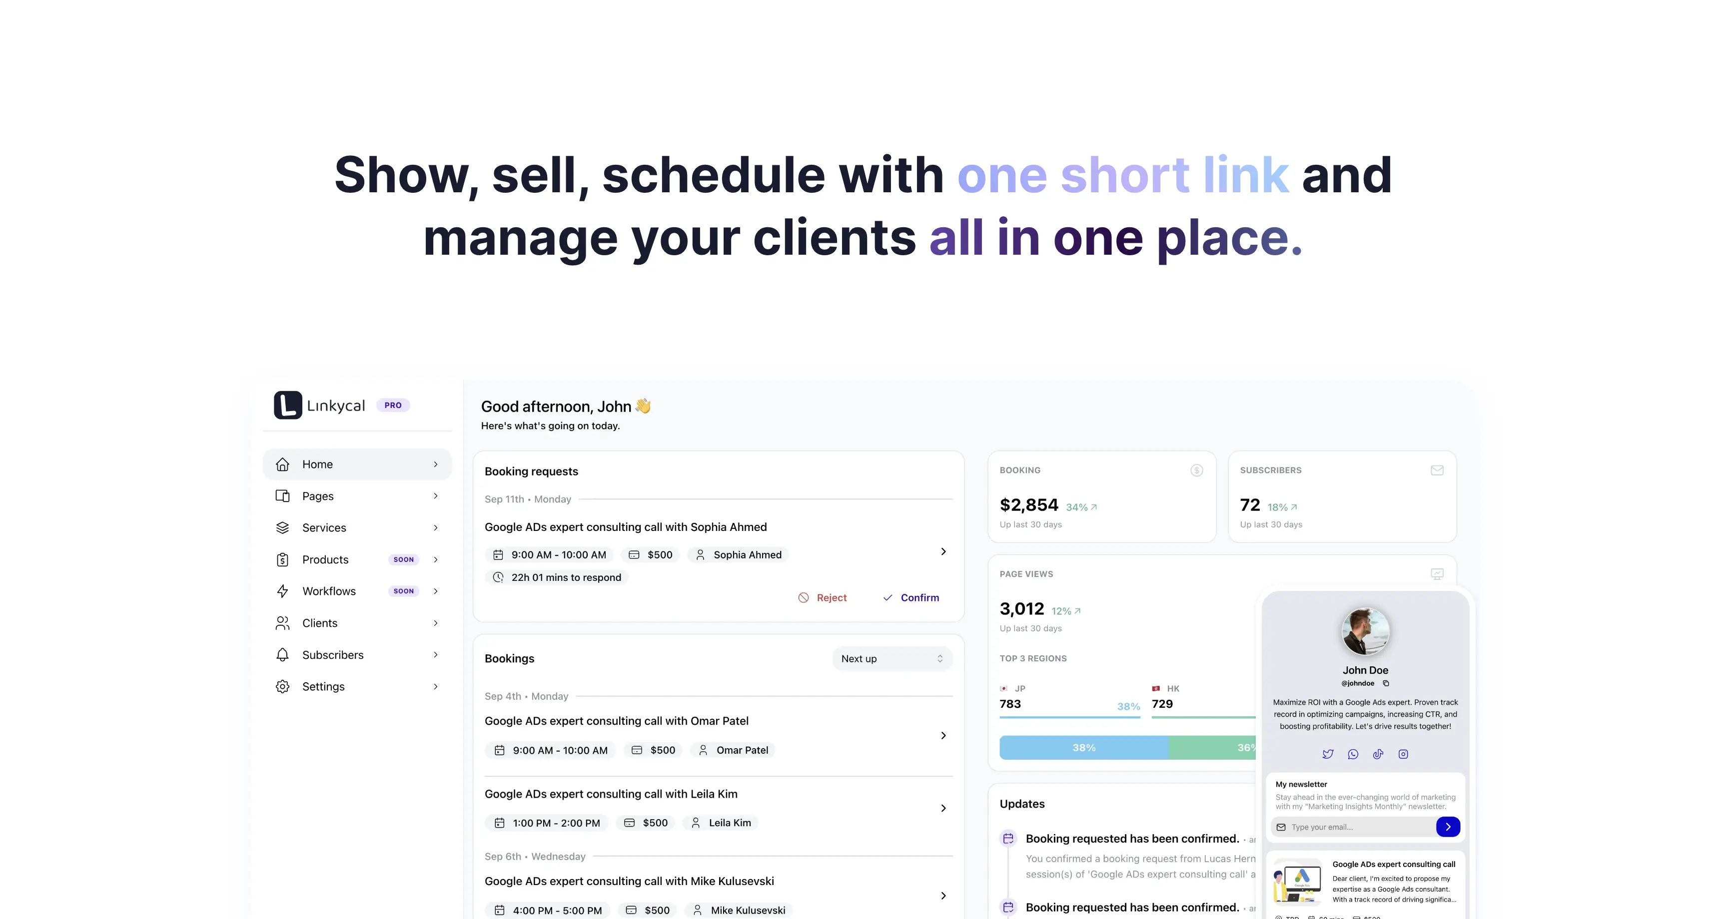The width and height of the screenshot is (1727, 919).
Task: Expand the Omar Patel booking entry
Action: (x=943, y=734)
